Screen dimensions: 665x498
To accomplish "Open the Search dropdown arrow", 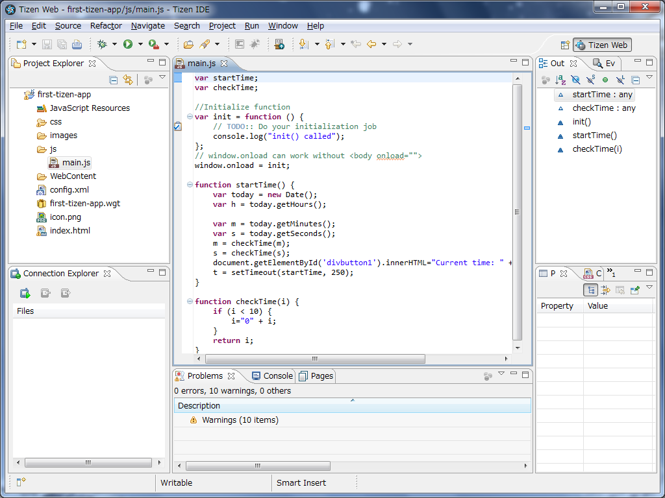I will pyautogui.click(x=217, y=44).
